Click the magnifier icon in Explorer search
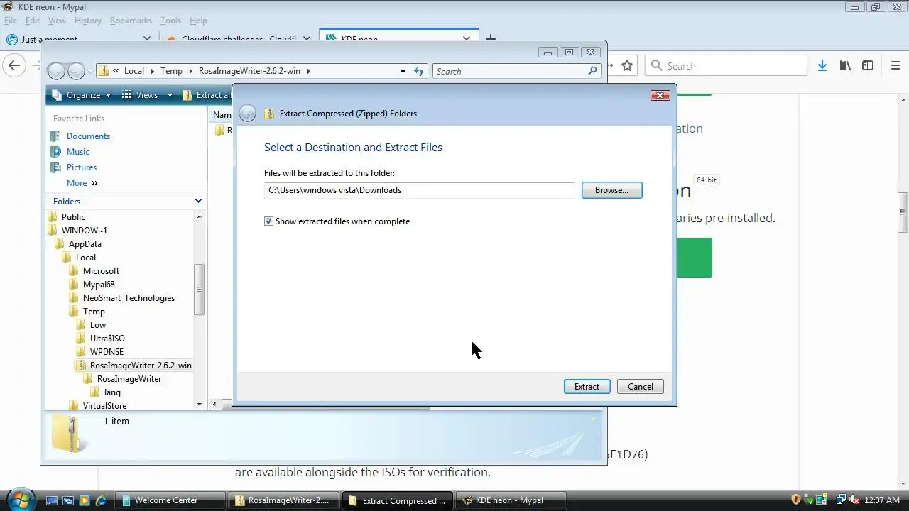The image size is (909, 511). (x=593, y=71)
